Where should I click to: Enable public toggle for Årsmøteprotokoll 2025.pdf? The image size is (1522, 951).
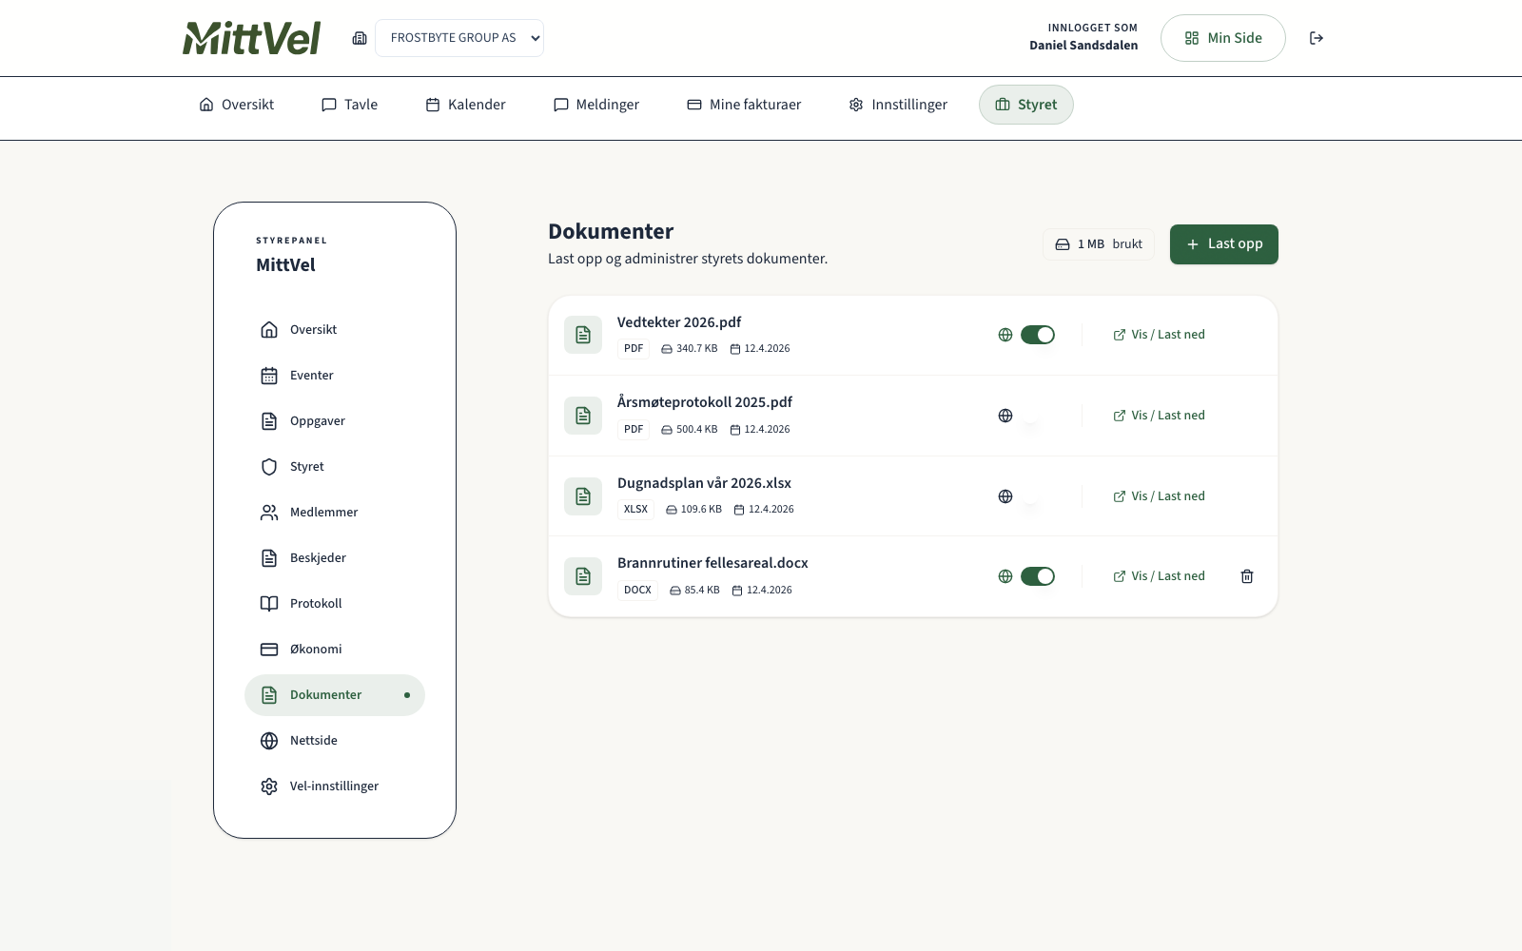1037,416
